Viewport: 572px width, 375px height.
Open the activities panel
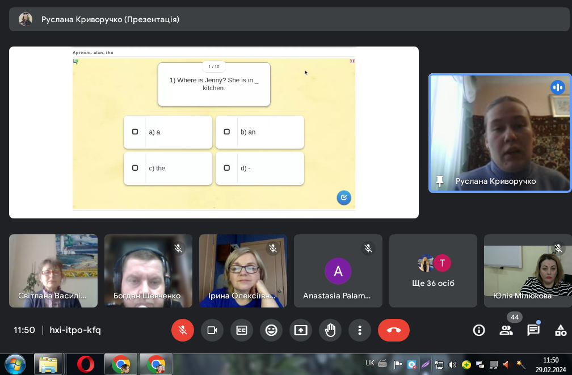pos(561,330)
